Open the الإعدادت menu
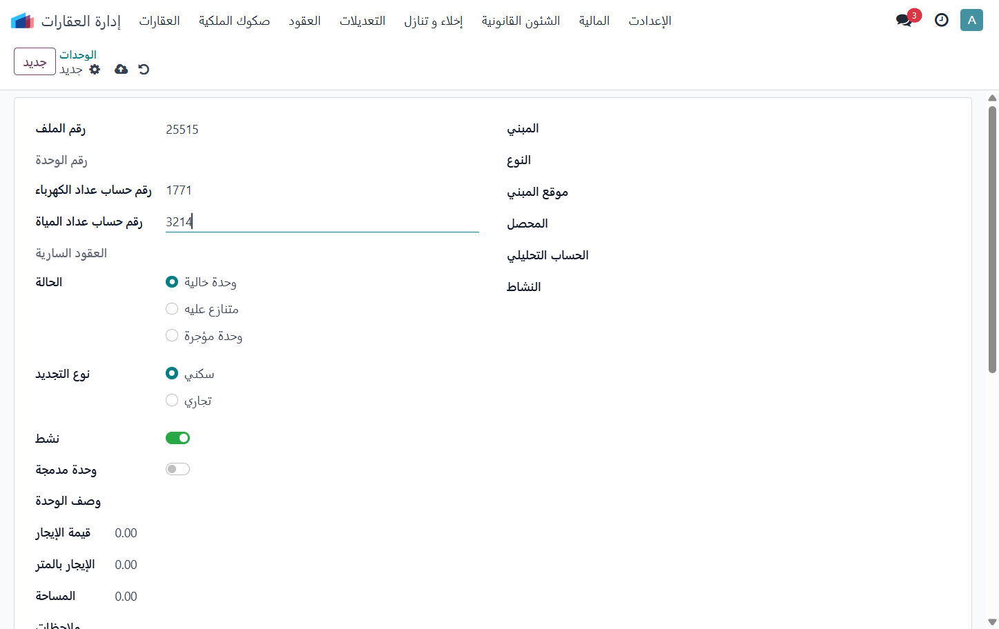 650,21
